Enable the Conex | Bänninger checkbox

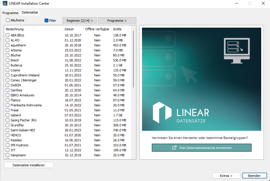8,80
